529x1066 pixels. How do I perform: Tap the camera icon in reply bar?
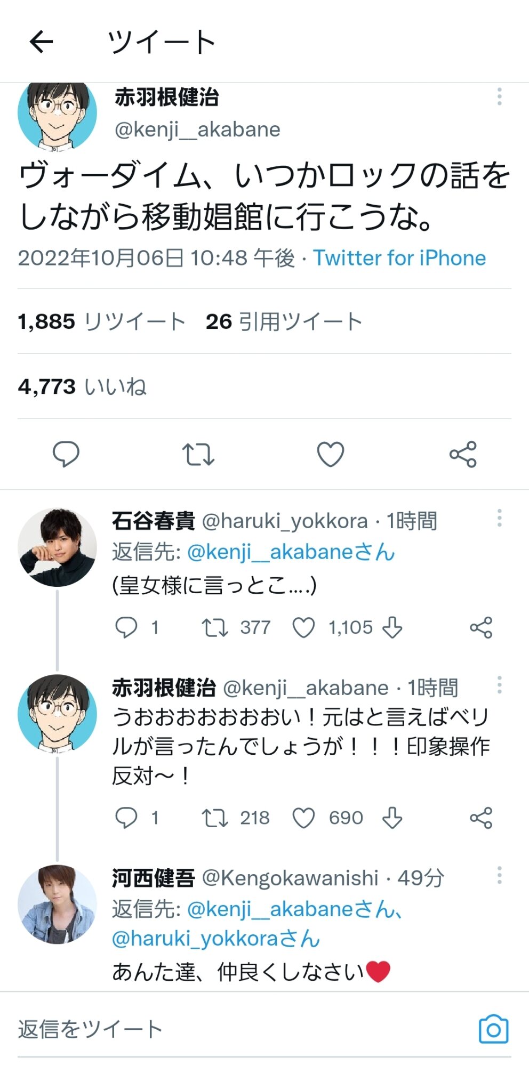493,1029
